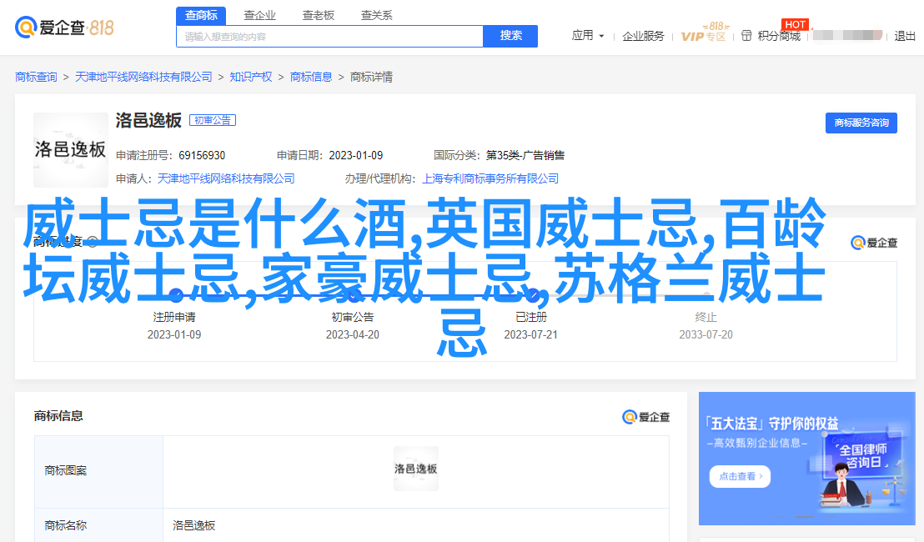This screenshot has height=542, width=924.
Task: Open the 查老板 tab
Action: click(x=319, y=15)
